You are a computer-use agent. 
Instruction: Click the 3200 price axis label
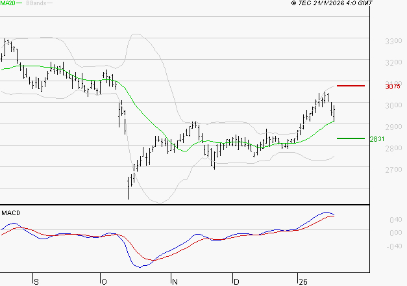pyautogui.click(x=393, y=62)
